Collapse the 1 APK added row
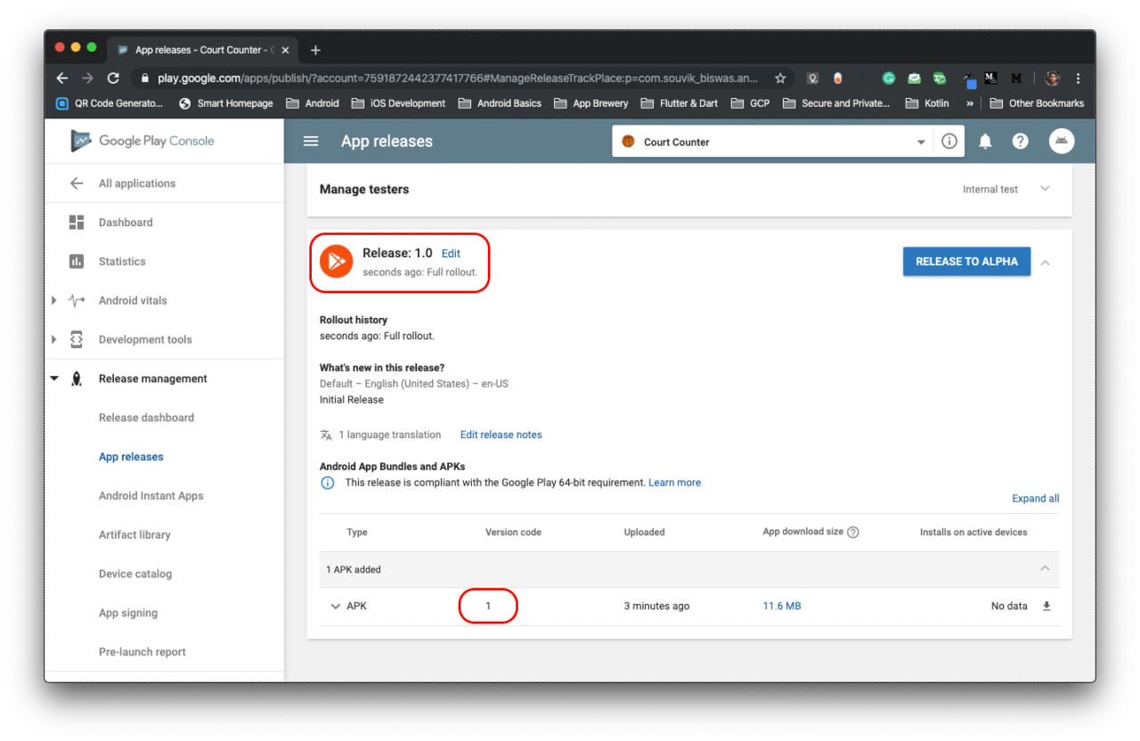Image resolution: width=1140 pixels, height=741 pixels. coord(1046,568)
